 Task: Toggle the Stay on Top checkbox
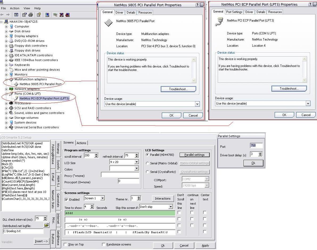(65, 244)
